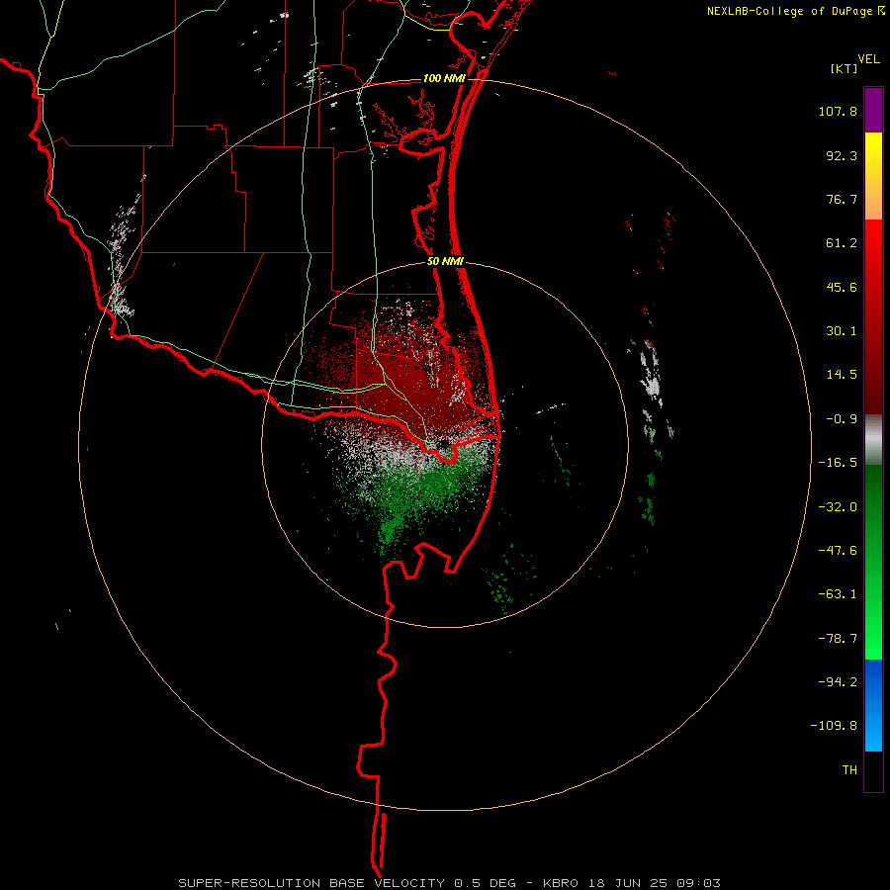Click the TH legend label
The height and width of the screenshot is (890, 890).
pyautogui.click(x=849, y=770)
